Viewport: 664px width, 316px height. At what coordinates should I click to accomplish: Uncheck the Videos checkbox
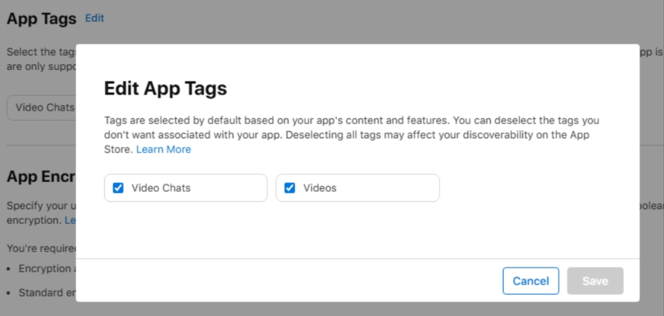[x=290, y=188]
